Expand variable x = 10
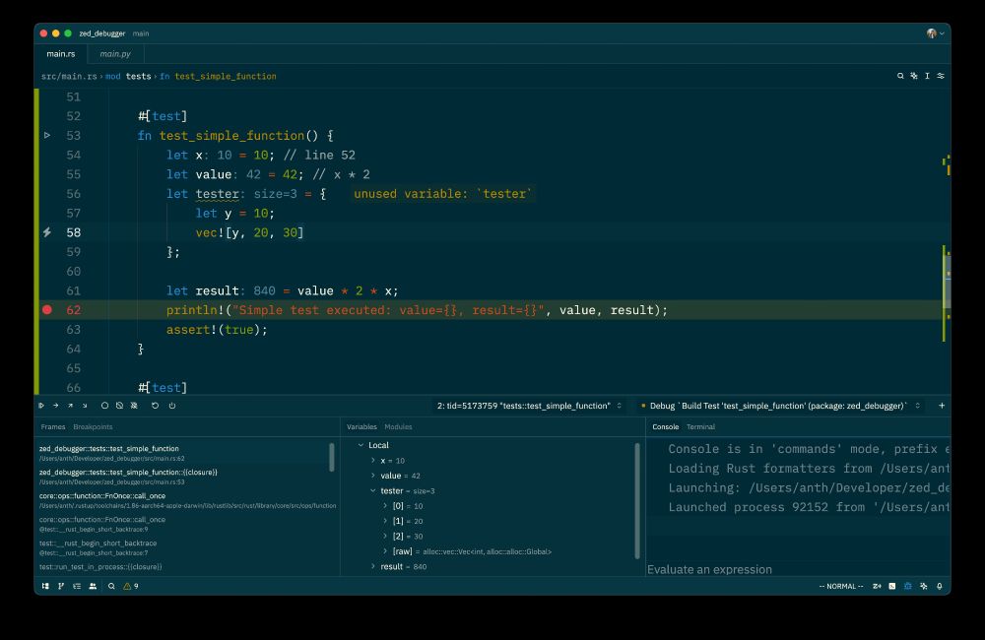985x640 pixels. pyautogui.click(x=372, y=461)
